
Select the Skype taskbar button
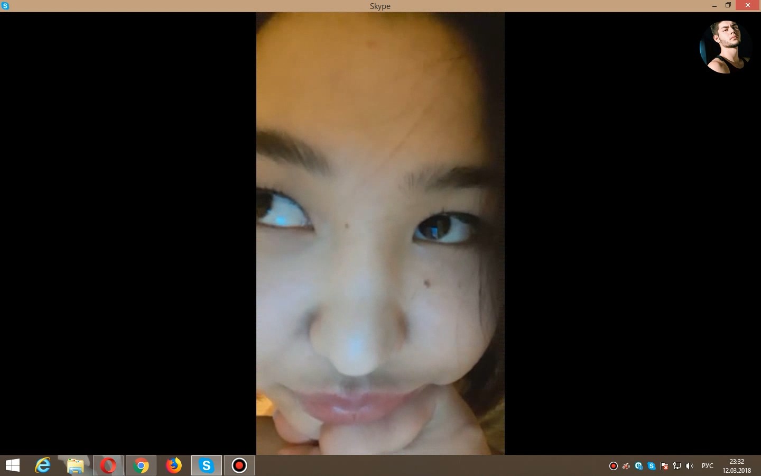206,465
